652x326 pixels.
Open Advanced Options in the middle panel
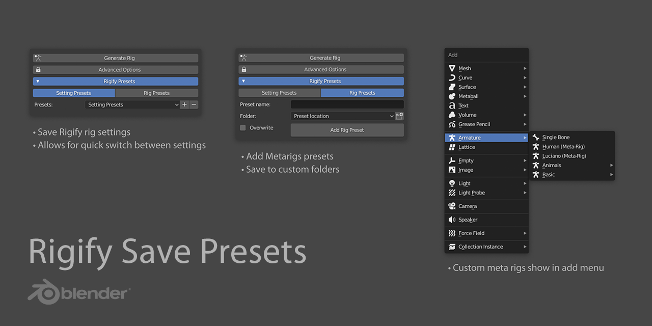(321, 69)
